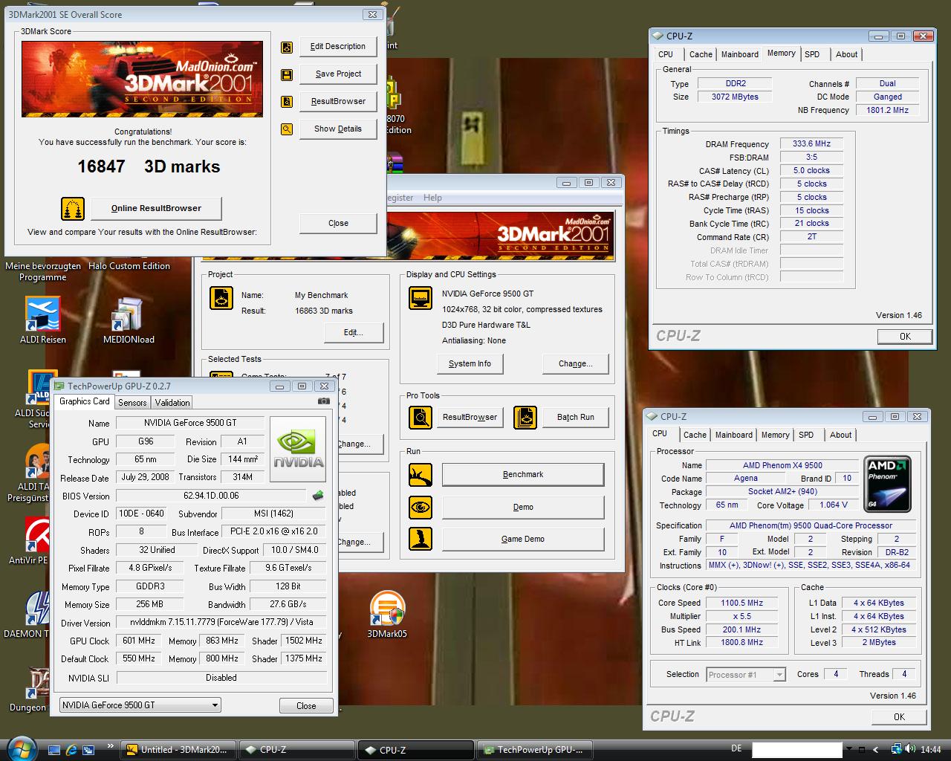
Task: Click the Game Demo button
Action: [x=523, y=539]
